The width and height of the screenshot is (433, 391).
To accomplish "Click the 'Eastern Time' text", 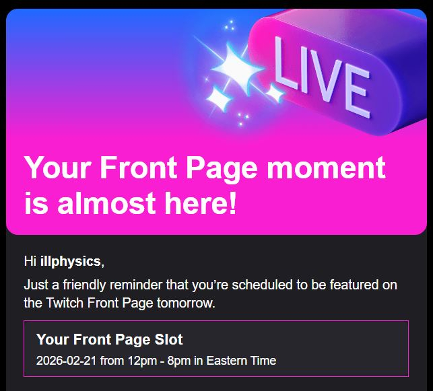I will coord(241,361).
